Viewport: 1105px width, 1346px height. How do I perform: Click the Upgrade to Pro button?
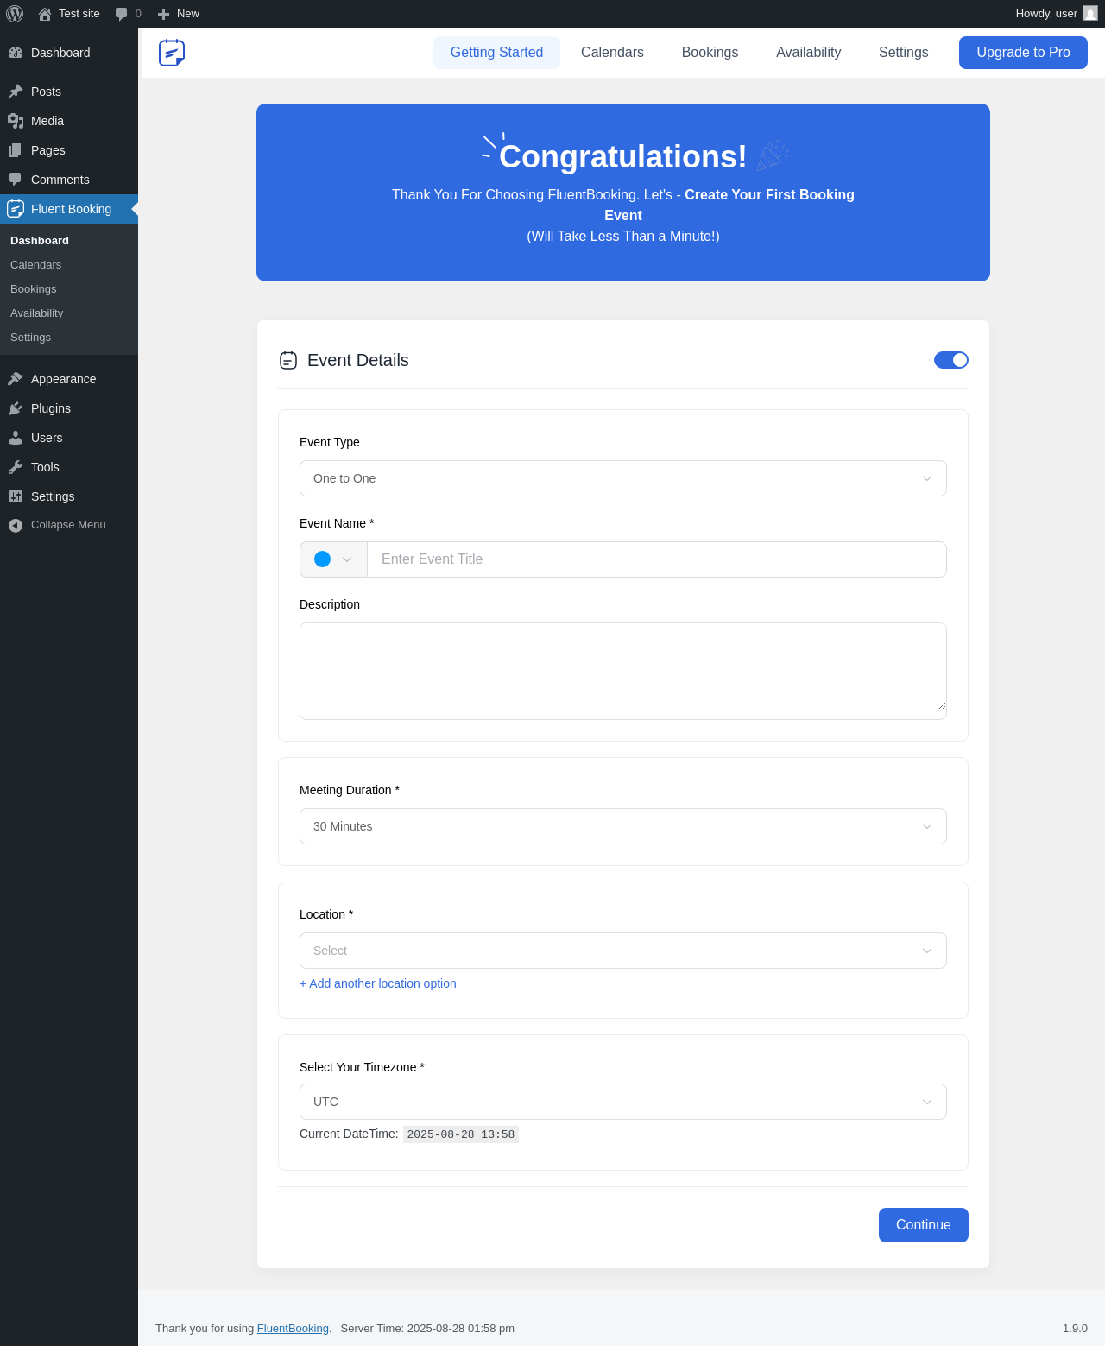point(1023,53)
